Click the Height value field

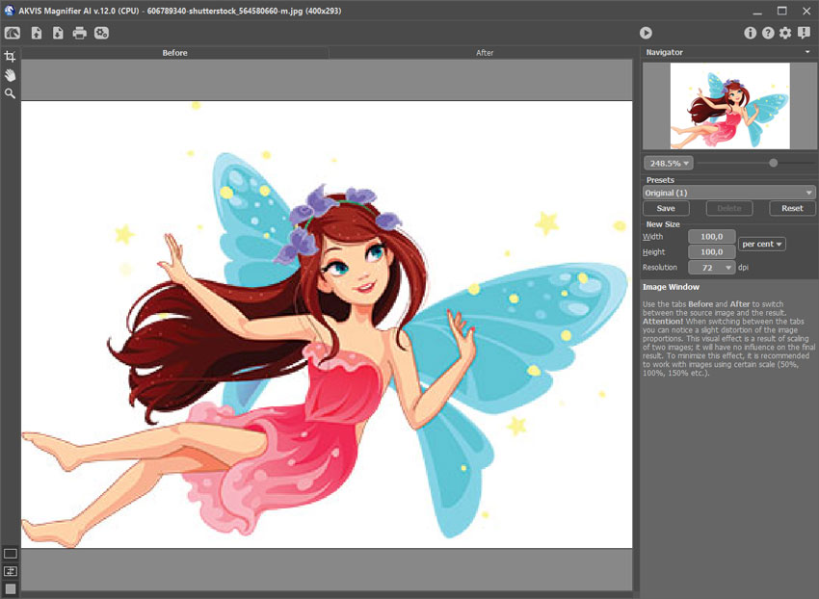(x=711, y=251)
